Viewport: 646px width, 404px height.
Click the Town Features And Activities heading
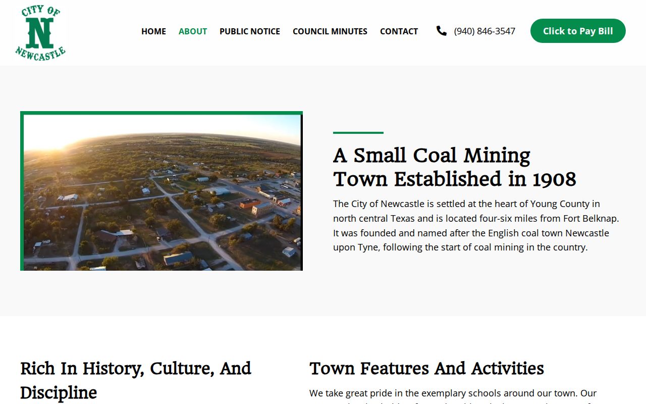(426, 368)
